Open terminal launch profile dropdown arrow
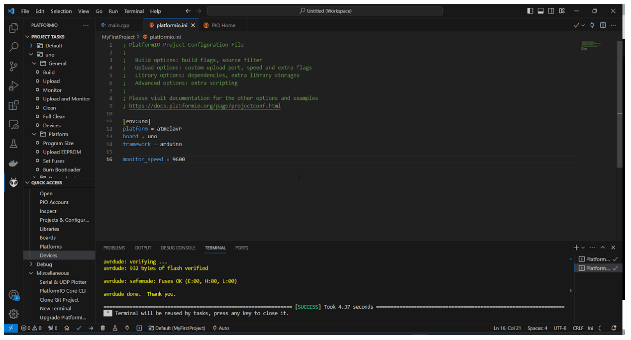 tap(583, 248)
